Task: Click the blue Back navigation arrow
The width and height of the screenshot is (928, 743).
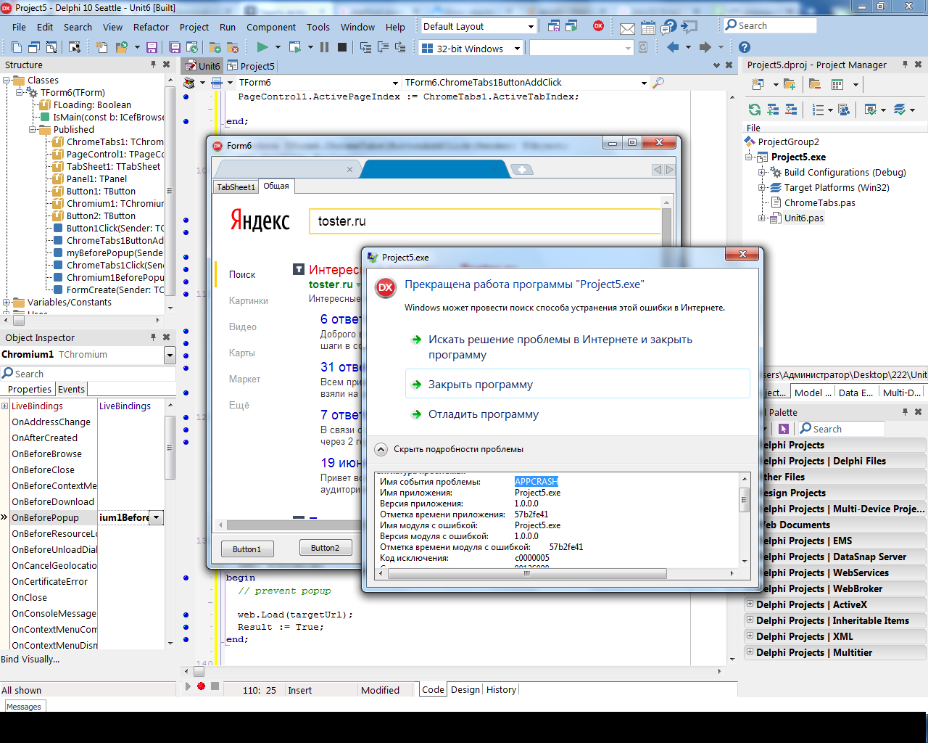Action: (x=673, y=47)
